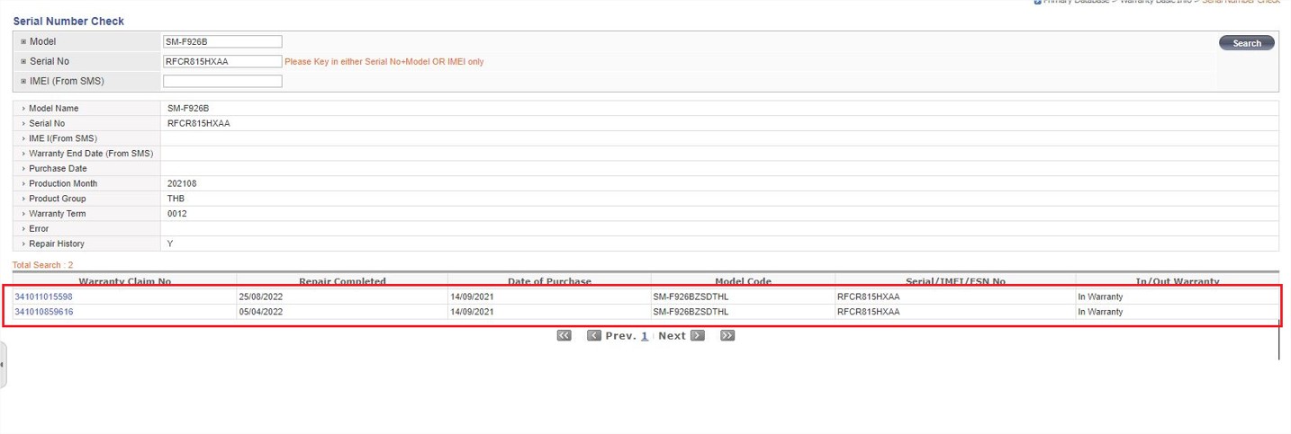Open warranty claim 341011015598
1291x434 pixels.
43,297
